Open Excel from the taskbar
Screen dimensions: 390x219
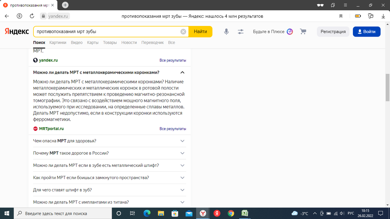click(x=245, y=213)
